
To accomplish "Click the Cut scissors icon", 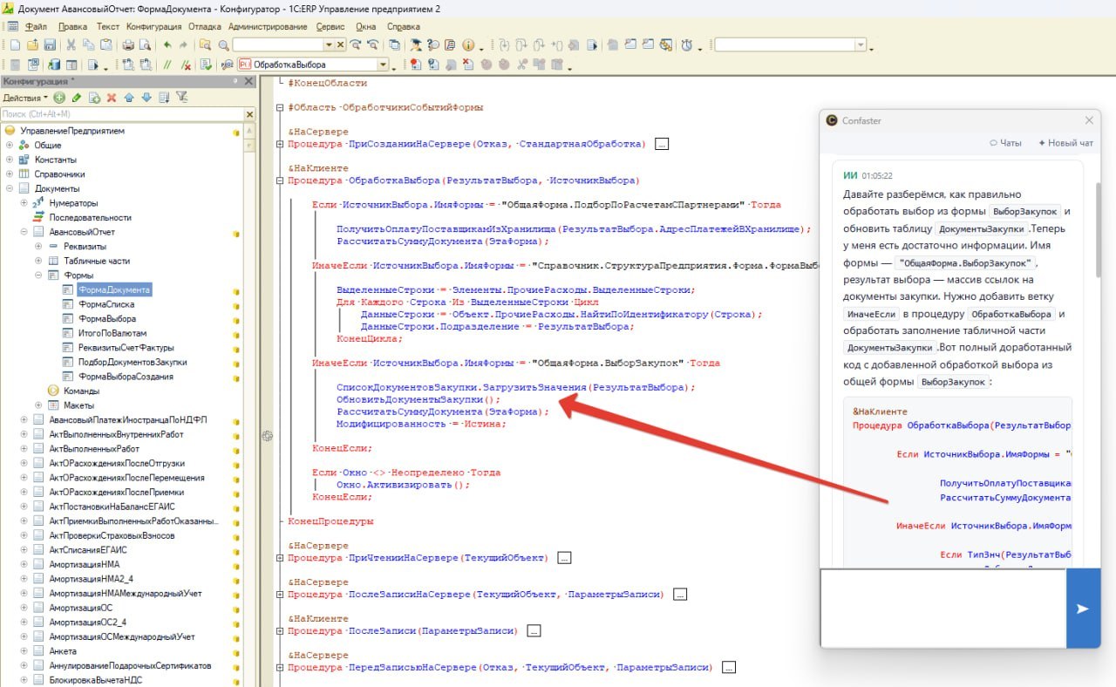I will (71, 44).
